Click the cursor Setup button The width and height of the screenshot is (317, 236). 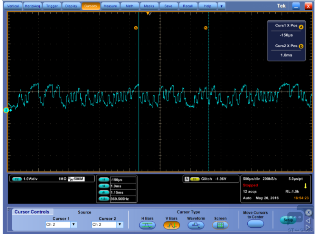[x=287, y=220]
